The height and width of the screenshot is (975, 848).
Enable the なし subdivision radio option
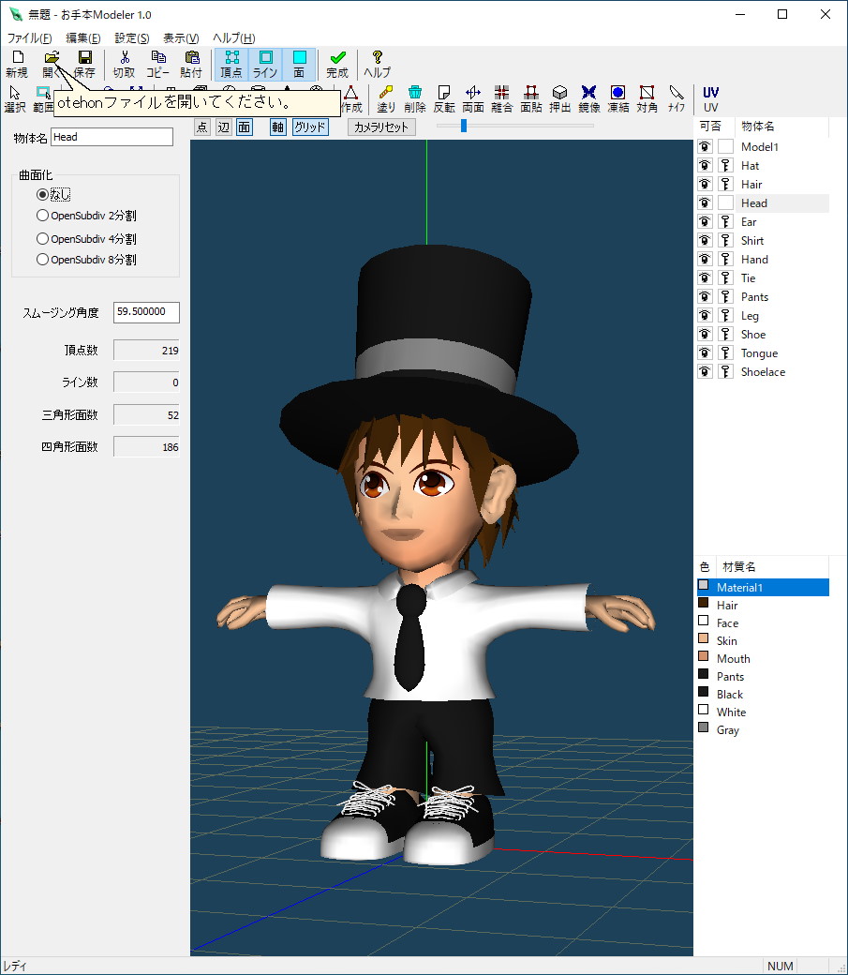(x=42, y=194)
